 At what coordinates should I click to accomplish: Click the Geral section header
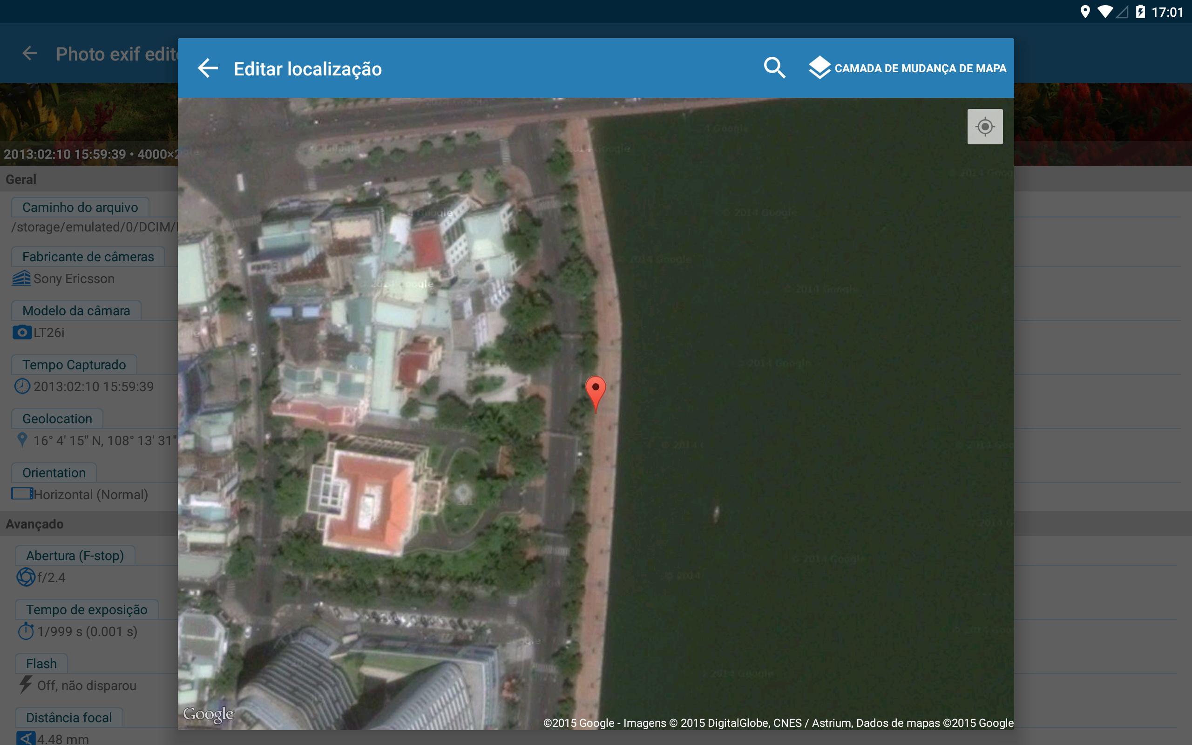pos(20,179)
